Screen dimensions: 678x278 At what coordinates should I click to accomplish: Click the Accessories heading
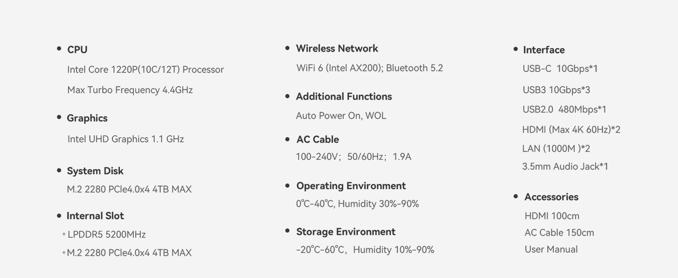pos(551,197)
